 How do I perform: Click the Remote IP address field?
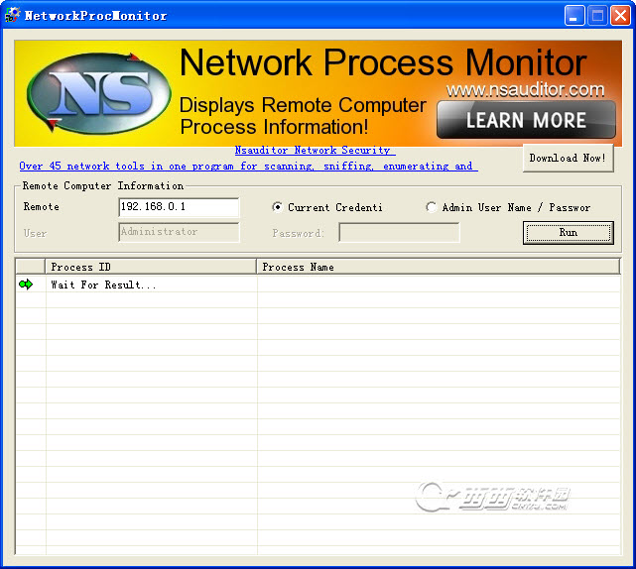click(179, 207)
